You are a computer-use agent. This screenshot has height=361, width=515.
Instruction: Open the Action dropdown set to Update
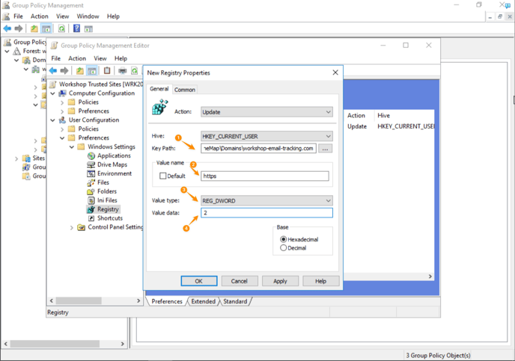[266, 112]
